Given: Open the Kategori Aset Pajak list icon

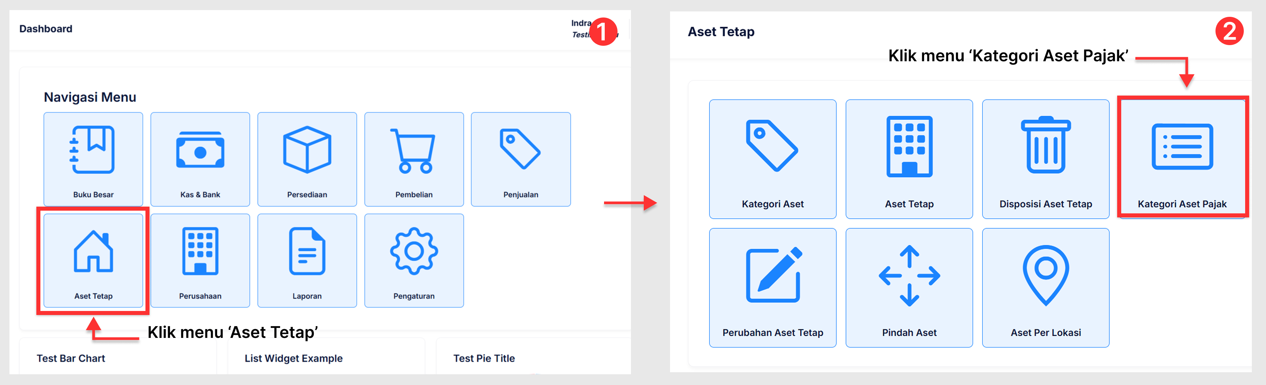Looking at the screenshot, I should click(1182, 147).
